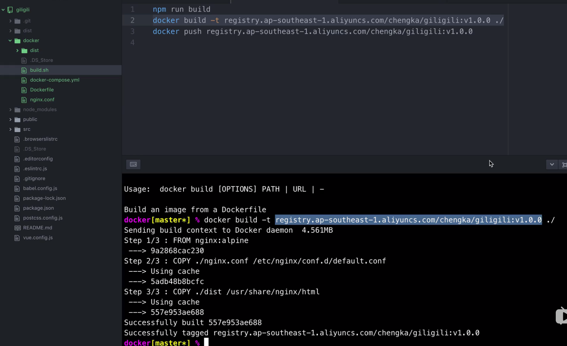Screen dimensions: 567x346
Task: Click the build.sh file icon
Action: 24,70
